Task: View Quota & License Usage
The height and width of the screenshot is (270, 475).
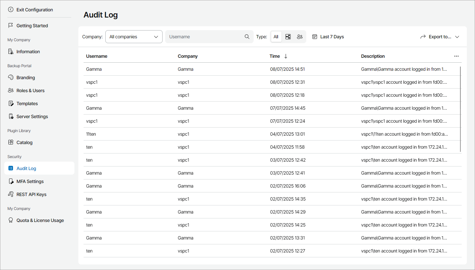Action: click(x=40, y=220)
